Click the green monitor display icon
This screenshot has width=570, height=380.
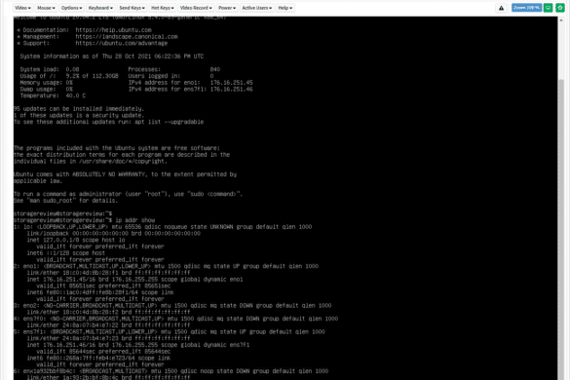pyautogui.click(x=549, y=8)
